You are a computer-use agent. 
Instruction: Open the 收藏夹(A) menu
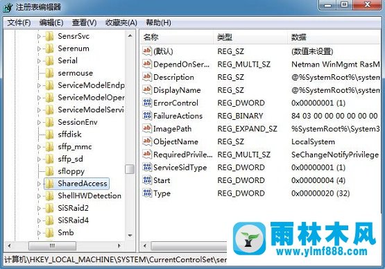click(121, 23)
